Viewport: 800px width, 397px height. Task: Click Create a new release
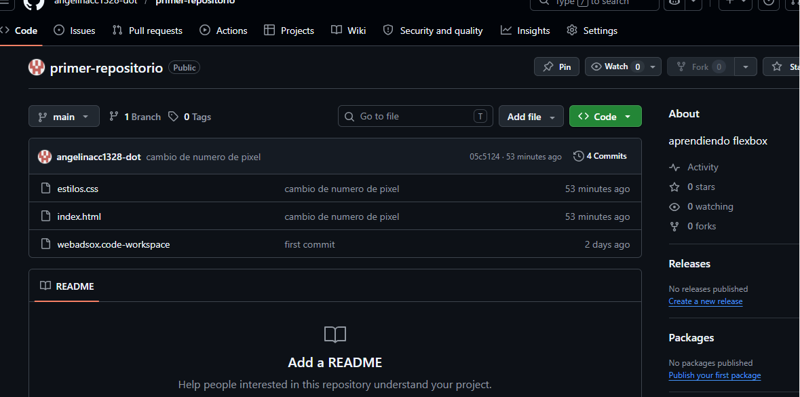tap(706, 301)
